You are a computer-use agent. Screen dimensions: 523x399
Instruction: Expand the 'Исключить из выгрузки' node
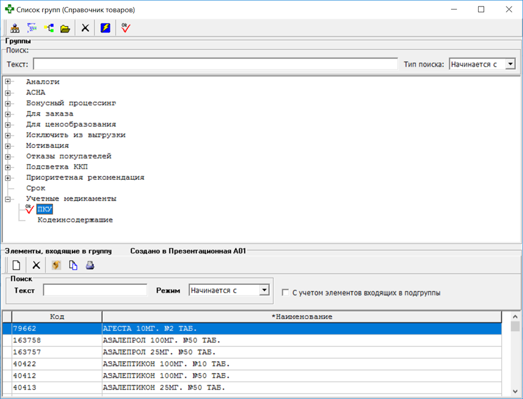[x=8, y=135]
